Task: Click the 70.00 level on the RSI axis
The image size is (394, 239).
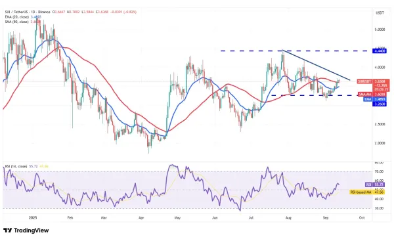Action: coord(380,171)
